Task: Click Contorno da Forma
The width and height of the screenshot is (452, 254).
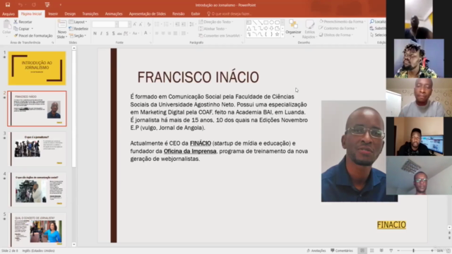Action: 338,28
